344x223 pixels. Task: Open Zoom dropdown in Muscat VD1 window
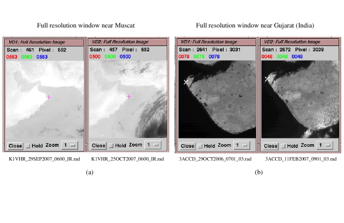pos(70,145)
